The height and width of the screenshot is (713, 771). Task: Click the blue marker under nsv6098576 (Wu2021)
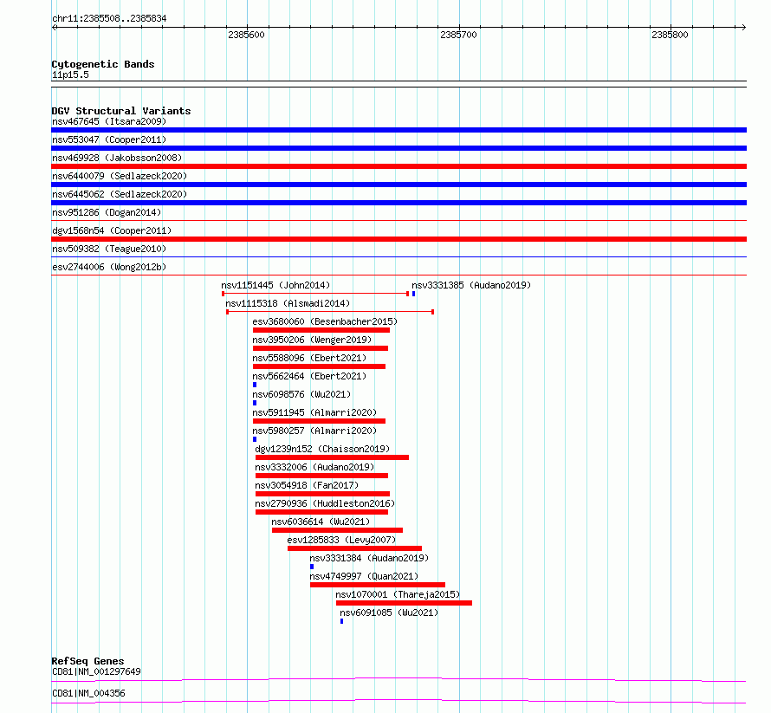click(x=255, y=403)
